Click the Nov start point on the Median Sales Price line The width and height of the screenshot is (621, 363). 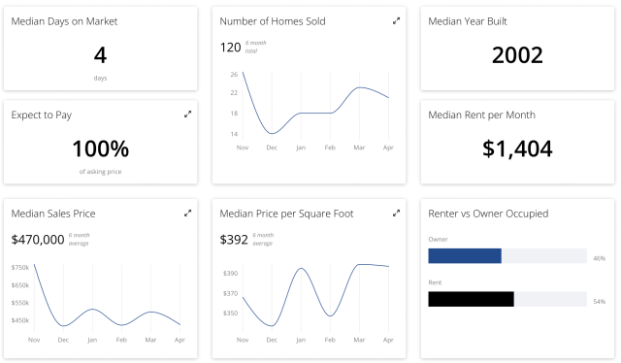tap(35, 264)
